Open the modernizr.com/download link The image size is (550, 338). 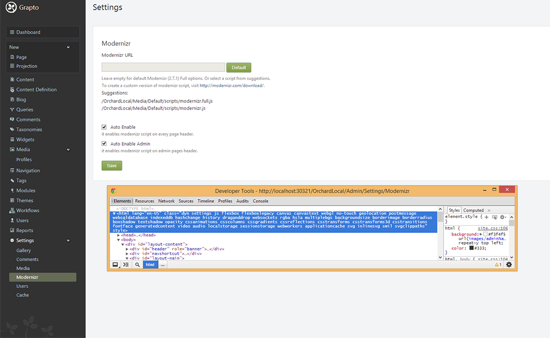(231, 85)
